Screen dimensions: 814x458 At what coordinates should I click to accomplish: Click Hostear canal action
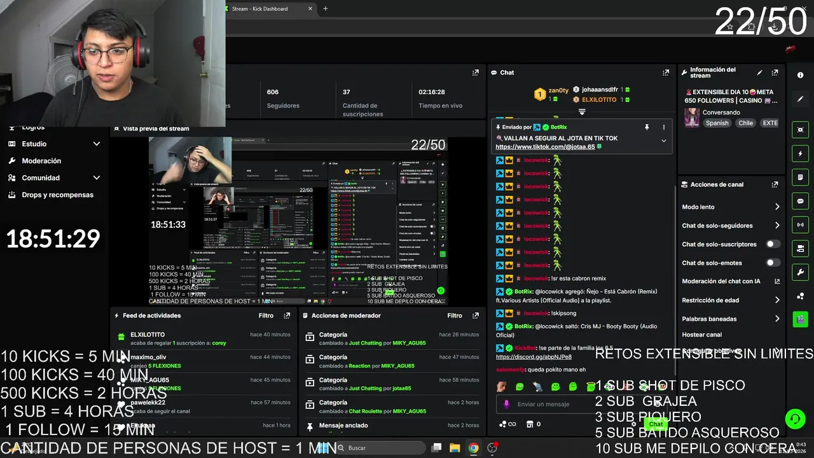tap(701, 335)
